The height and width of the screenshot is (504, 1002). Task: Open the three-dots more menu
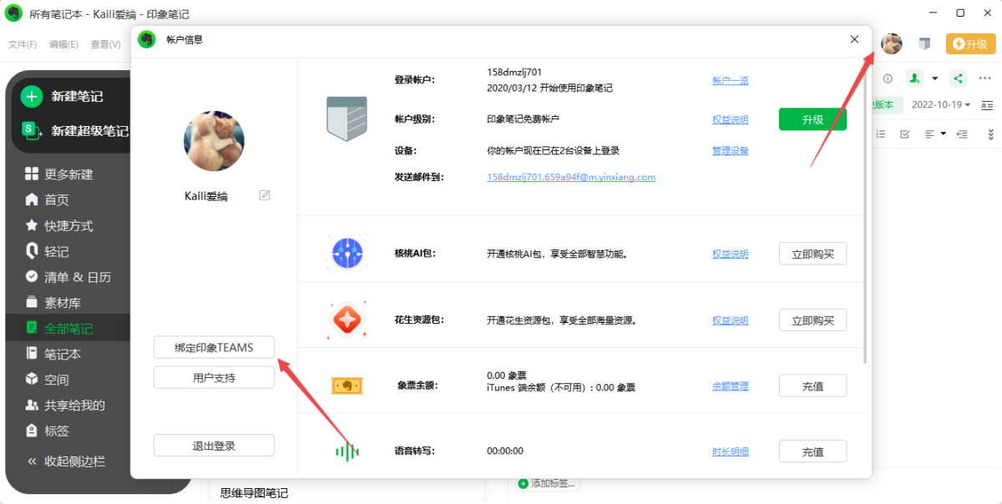point(984,78)
